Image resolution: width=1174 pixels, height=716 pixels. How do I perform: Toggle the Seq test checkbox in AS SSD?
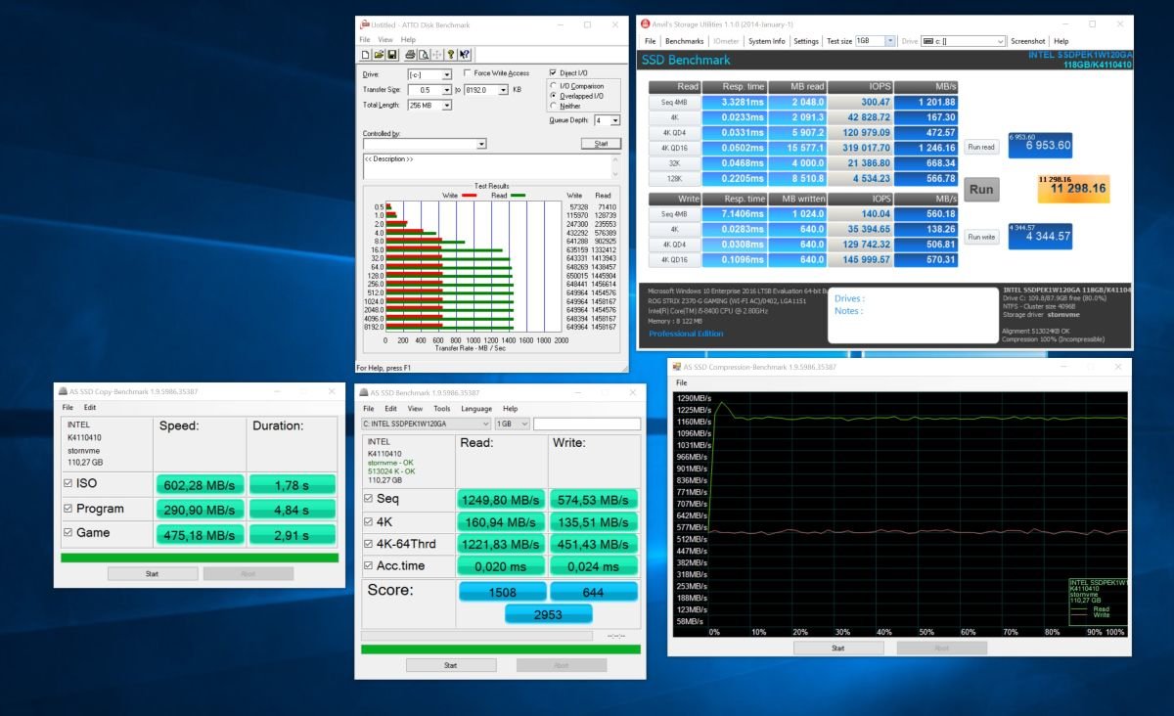coord(369,499)
